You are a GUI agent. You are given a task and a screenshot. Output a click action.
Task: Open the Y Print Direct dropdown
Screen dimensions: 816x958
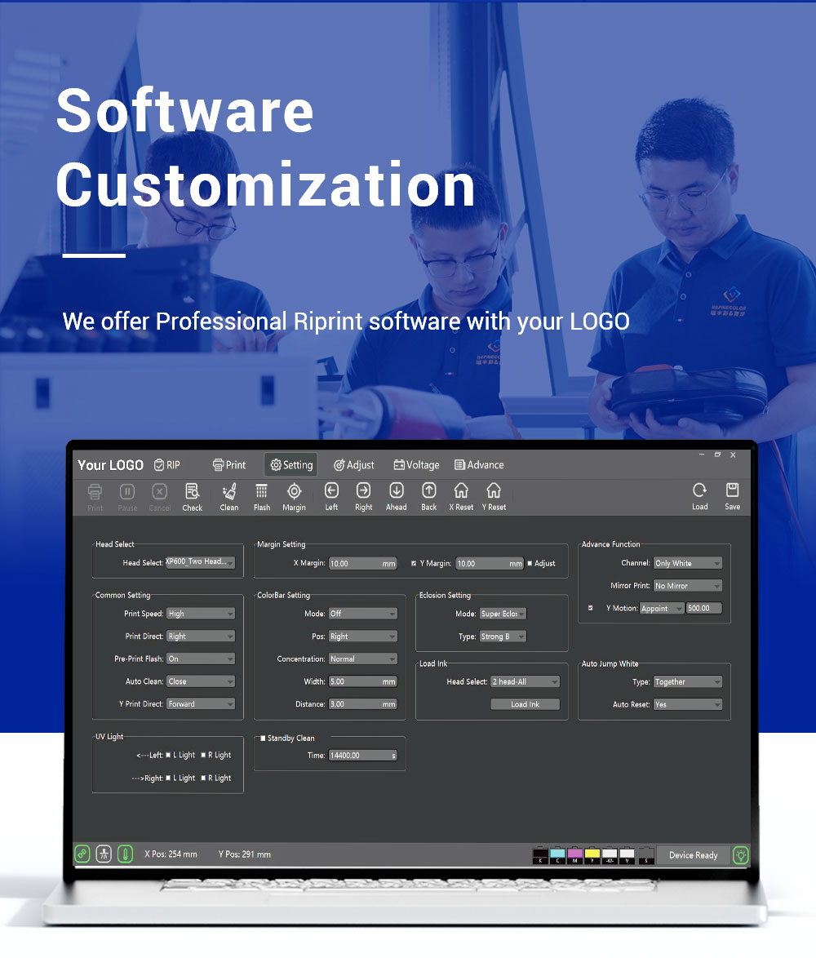pos(201,704)
